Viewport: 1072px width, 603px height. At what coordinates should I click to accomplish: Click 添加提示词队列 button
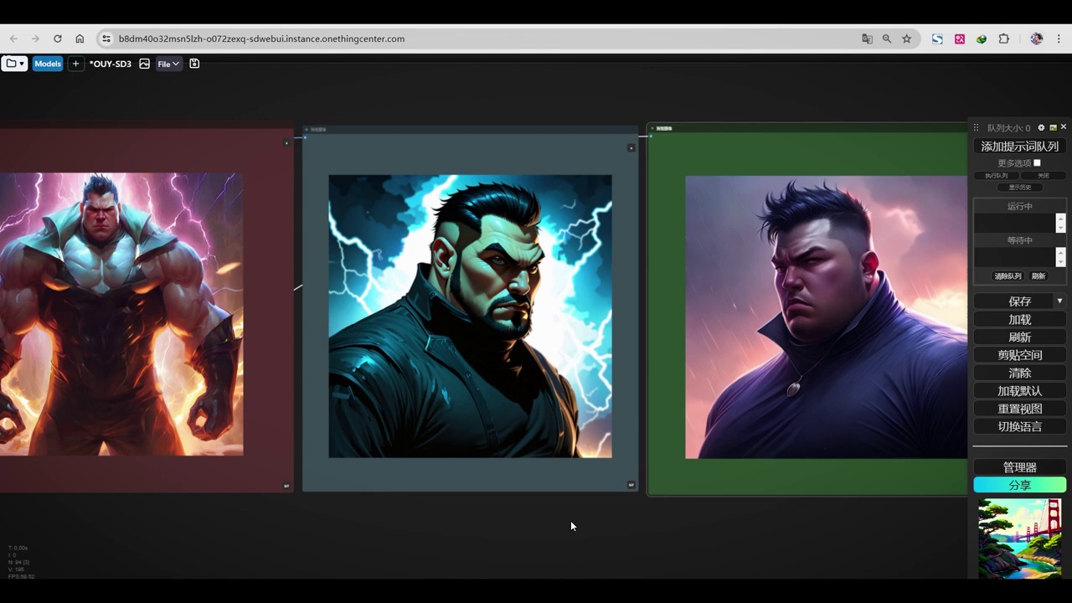1020,146
